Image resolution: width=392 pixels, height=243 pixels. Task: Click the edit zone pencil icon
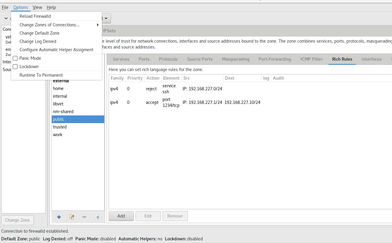point(72,217)
